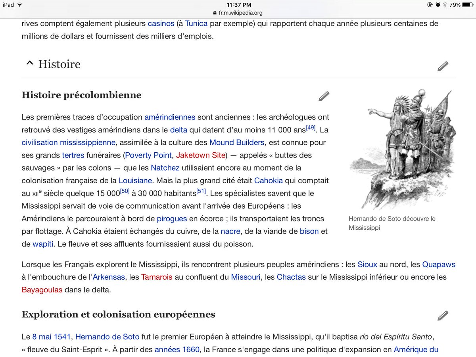Tap caption Hernando de Soto découvre le Mississippi

392,223
